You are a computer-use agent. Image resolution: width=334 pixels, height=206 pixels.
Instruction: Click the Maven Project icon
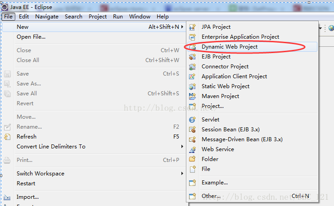pyautogui.click(x=192, y=96)
